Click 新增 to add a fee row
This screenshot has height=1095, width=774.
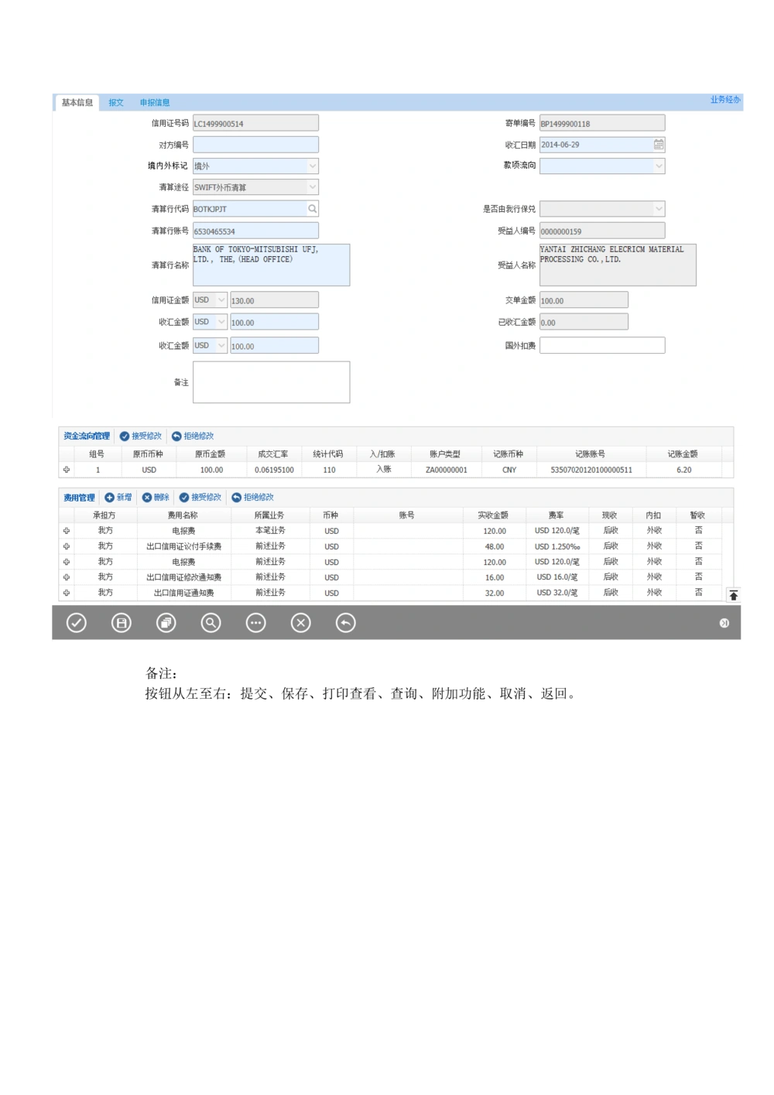(x=121, y=498)
